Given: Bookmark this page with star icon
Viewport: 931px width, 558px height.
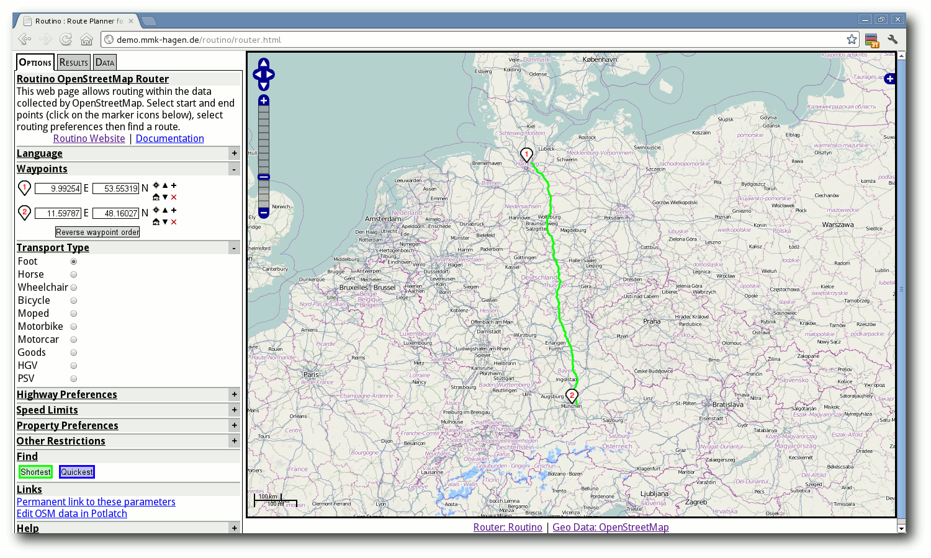Looking at the screenshot, I should pos(852,40).
